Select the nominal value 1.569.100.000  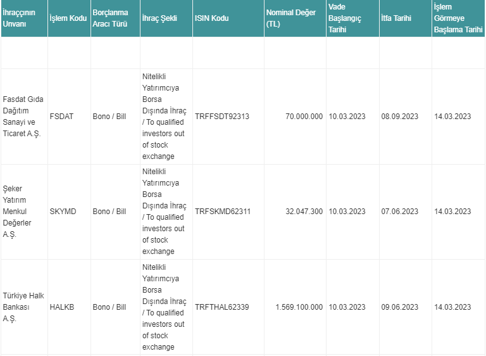(299, 307)
